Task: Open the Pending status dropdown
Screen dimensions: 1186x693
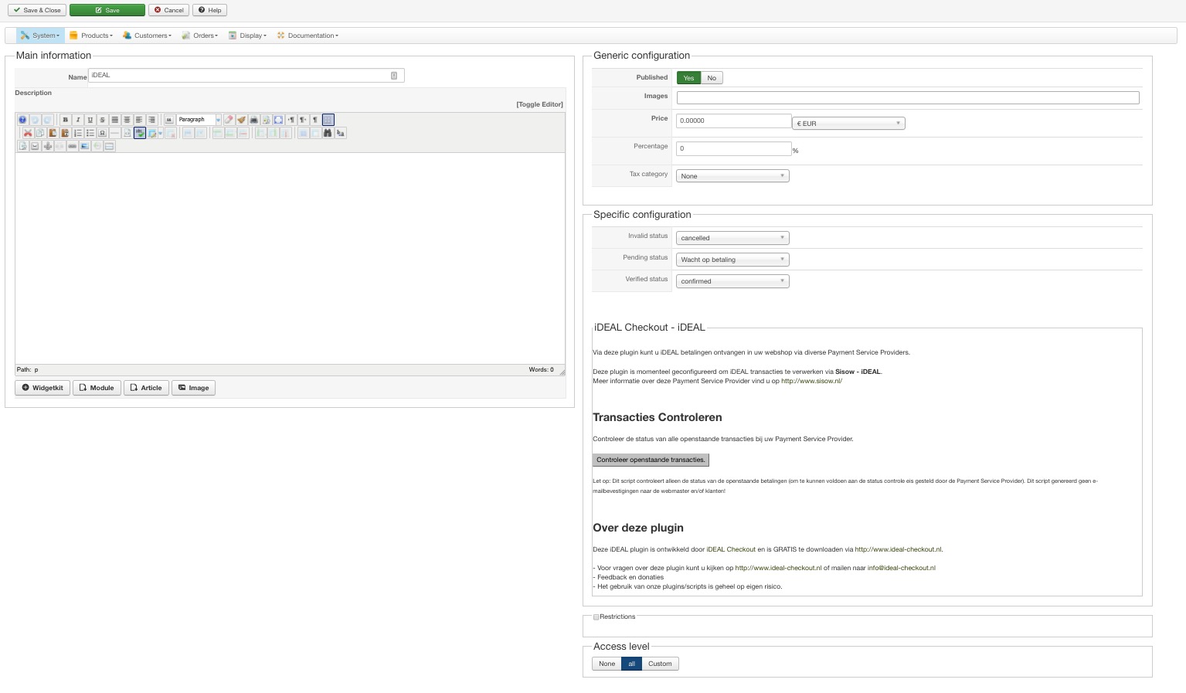Action: coord(732,260)
